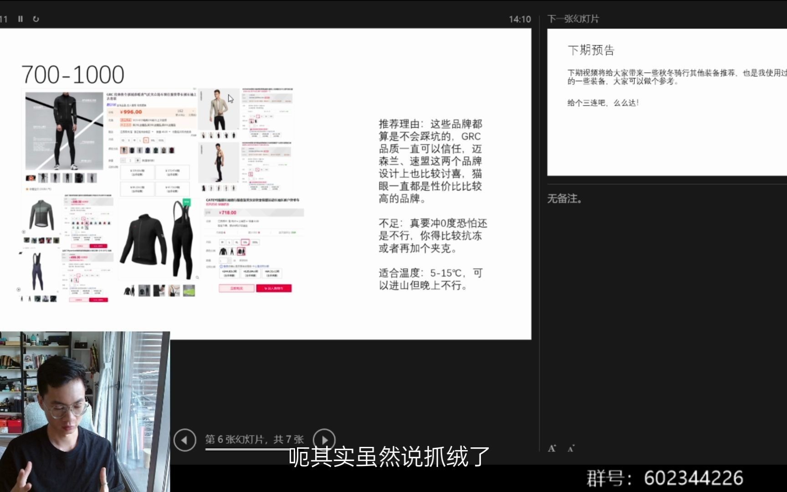787x492 pixels.
Task: Click the presenter webcam video overlay
Action: pos(85,411)
